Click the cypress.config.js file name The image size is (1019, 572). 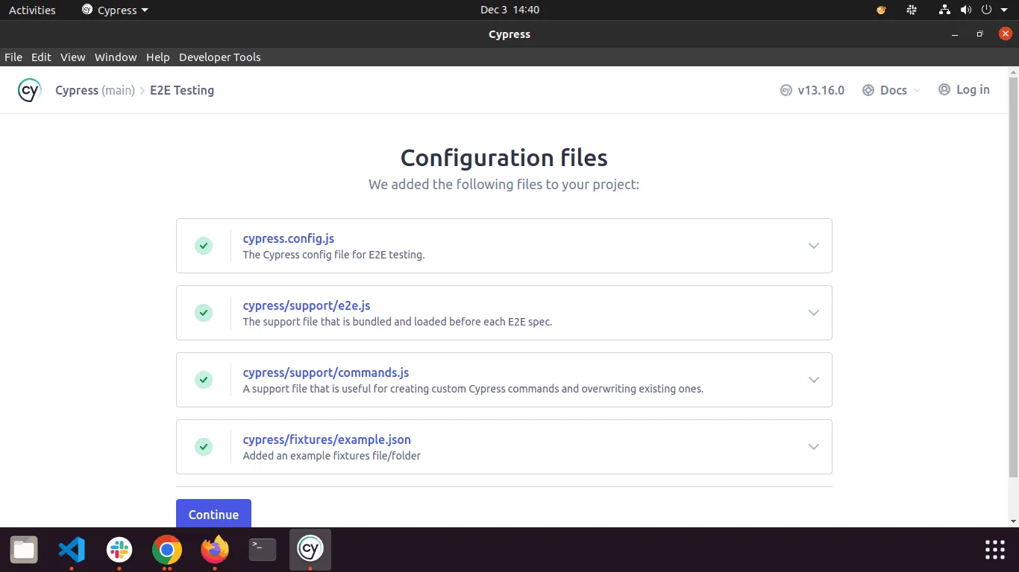pos(289,238)
